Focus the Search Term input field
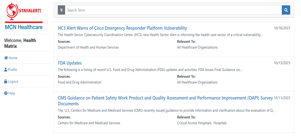Viewport: 301px width, 136px height. [x=174, y=10]
